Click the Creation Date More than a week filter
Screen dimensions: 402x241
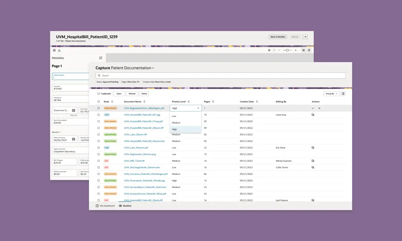157,82
